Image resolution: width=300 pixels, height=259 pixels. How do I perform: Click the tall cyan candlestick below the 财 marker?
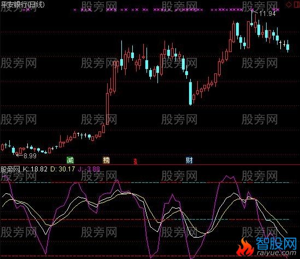tap(190, 93)
